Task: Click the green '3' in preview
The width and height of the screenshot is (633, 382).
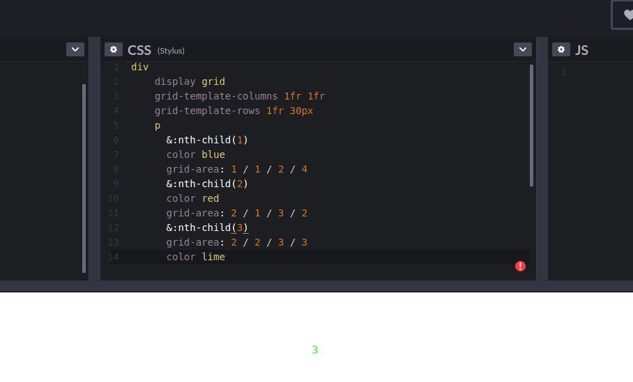Action: tap(315, 350)
